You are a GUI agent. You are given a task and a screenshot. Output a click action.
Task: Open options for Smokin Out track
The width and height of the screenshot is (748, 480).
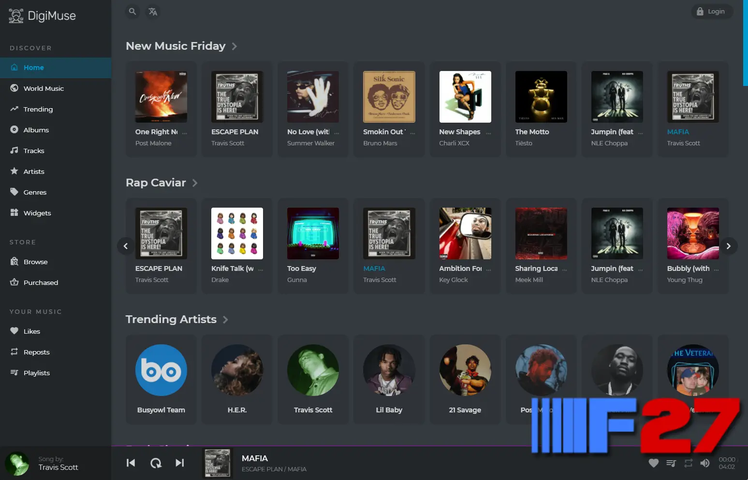pos(412,133)
